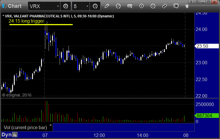Toggle the Dyn dynamic mode button
220x139 pixels.
pos(6,135)
